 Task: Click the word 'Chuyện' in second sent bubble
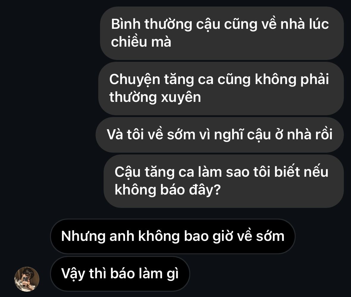pos(135,80)
